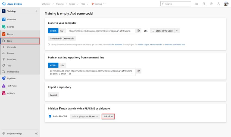
Task: Add new item with plus icon
Action: pos(36,11)
